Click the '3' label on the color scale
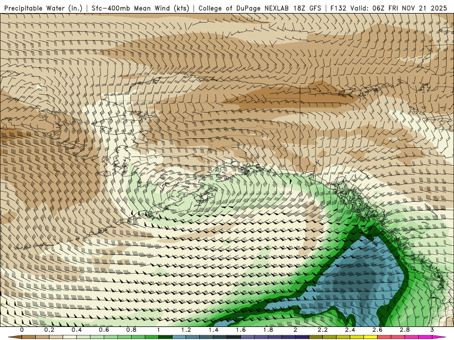 click(x=432, y=330)
